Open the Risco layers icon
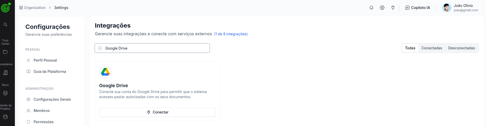Screen dimensions: 486x126 click(x=5, y=93)
